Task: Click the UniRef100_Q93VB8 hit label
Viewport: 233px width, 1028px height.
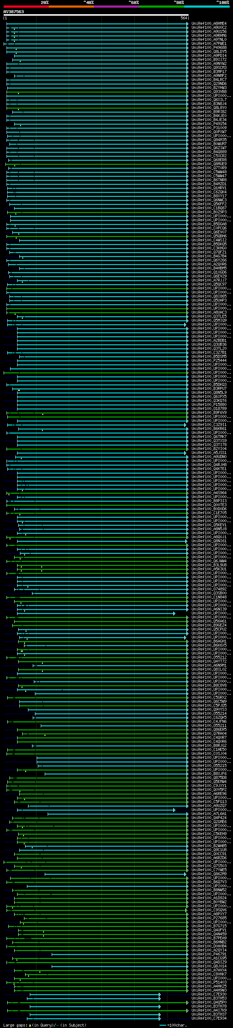Action: [x=209, y=92]
